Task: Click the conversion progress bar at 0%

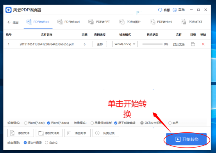Action: point(152,44)
